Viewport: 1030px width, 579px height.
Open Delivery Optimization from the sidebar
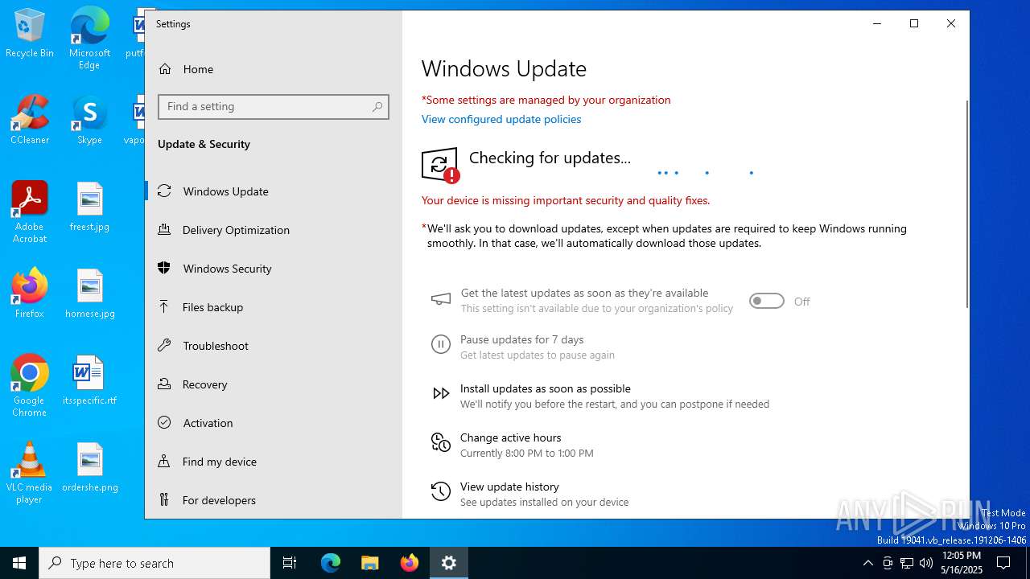[274, 230]
